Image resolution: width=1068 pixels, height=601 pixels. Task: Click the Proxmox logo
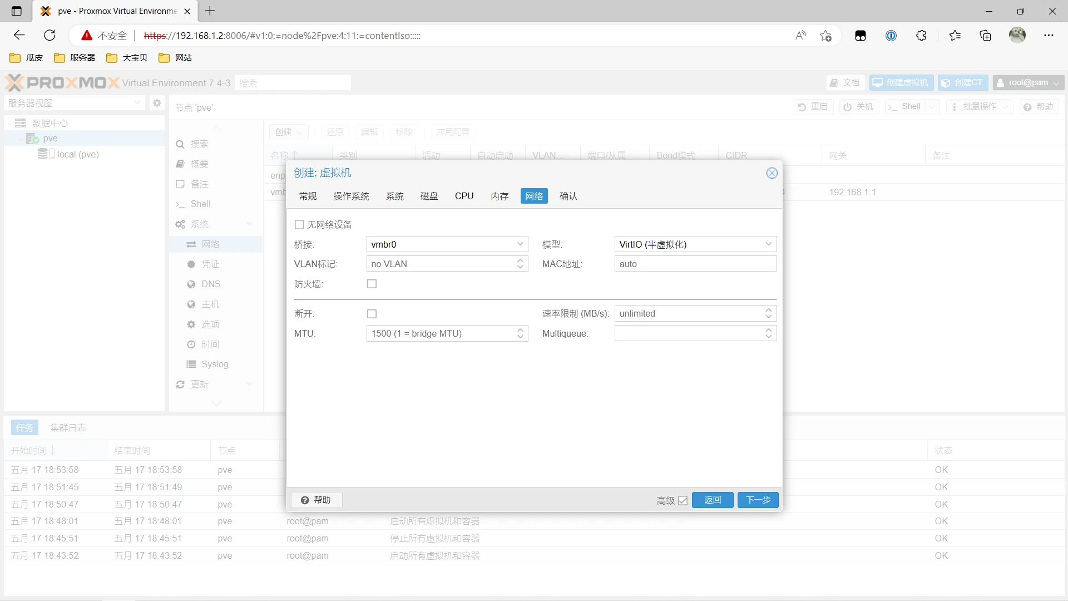point(62,83)
